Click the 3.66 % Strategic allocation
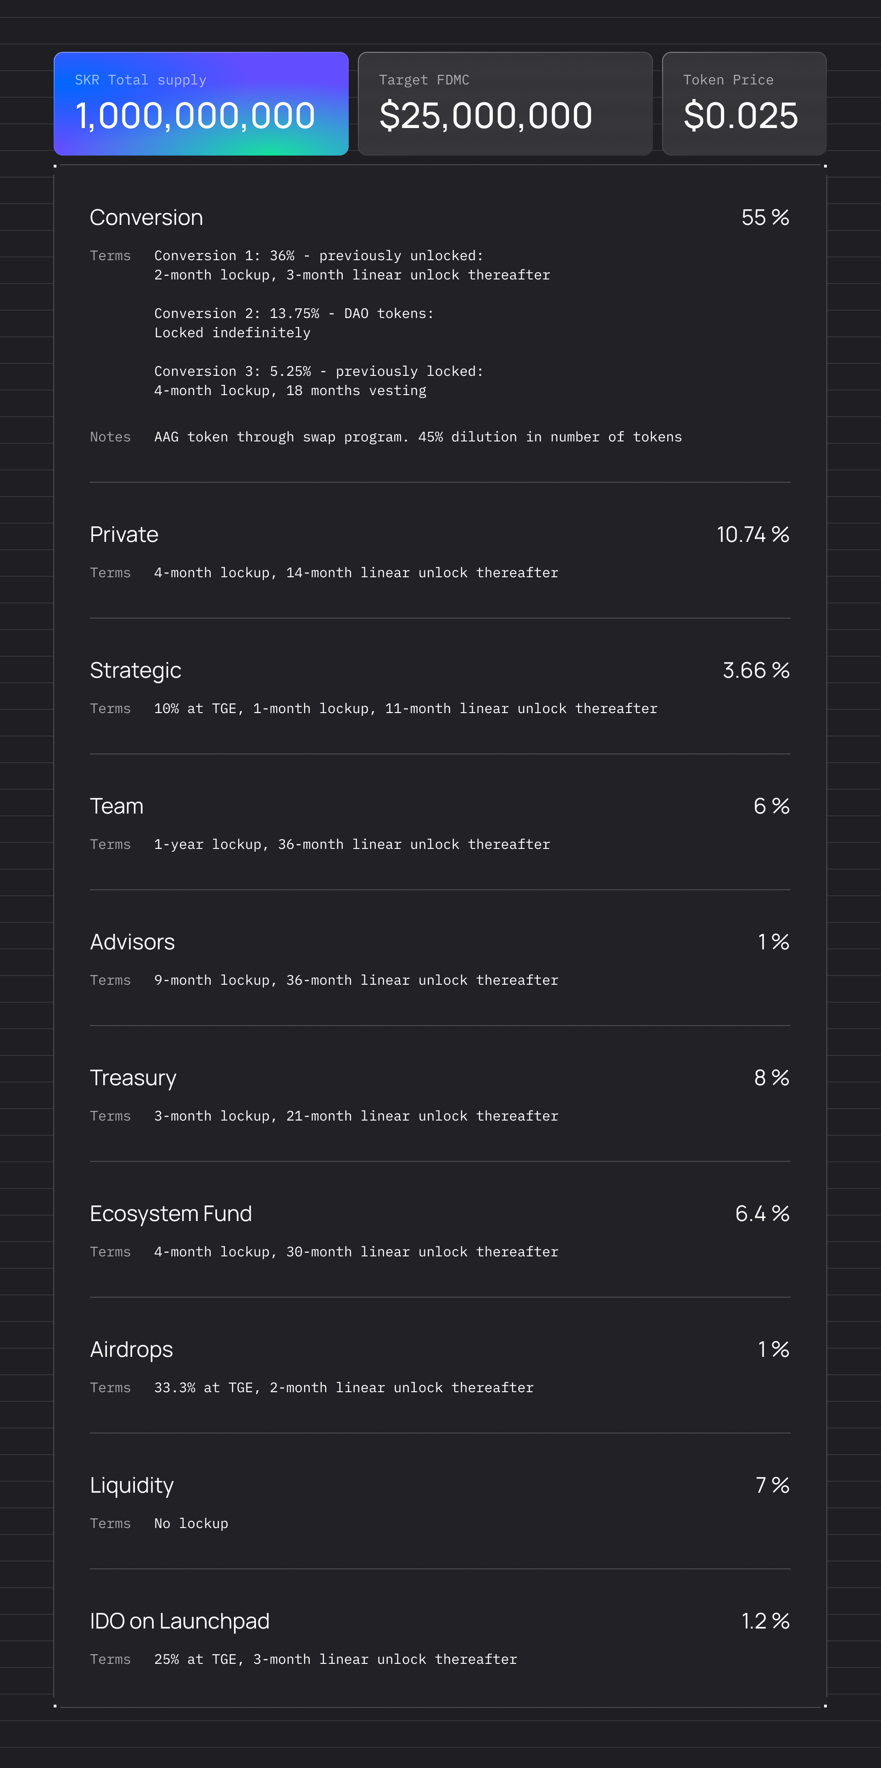The width and height of the screenshot is (881, 1768). point(755,670)
